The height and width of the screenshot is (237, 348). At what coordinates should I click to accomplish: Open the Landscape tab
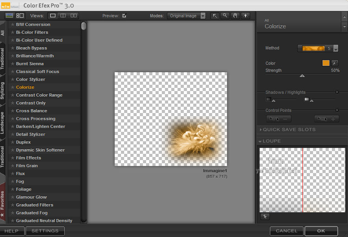point(2,123)
